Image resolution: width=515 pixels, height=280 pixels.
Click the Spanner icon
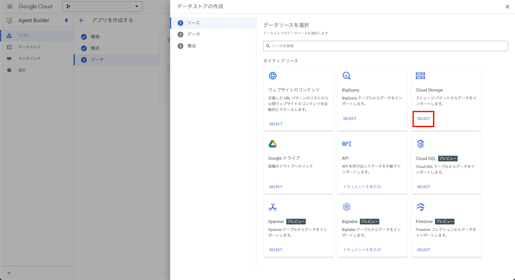pos(273,207)
